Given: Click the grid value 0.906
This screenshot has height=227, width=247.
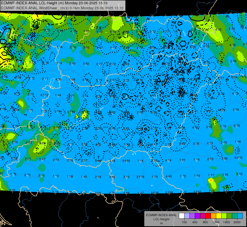Looking at the screenshot, I should [x=155, y=193].
